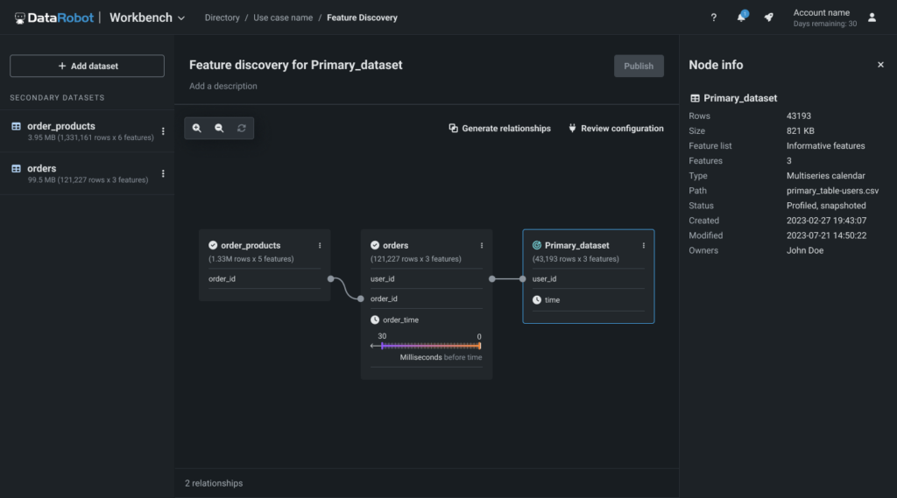Click connector dot on orders user_id
Viewport: 897px width, 498px height.
click(492, 279)
